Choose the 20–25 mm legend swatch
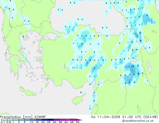 pos(45,120)
